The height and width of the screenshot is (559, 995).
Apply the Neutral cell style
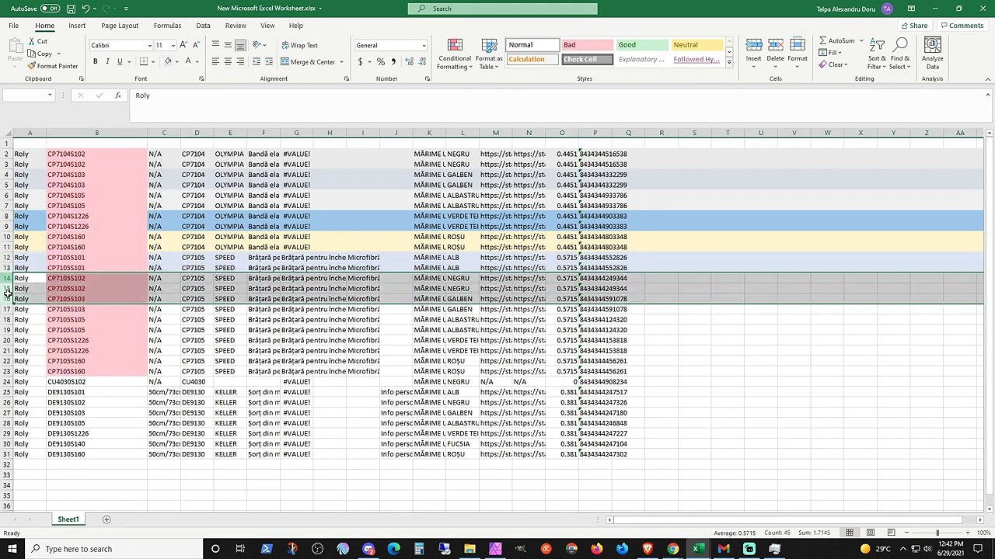tap(696, 45)
